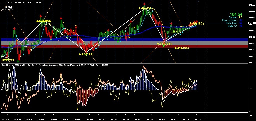Select the 0.55(182) label
Image resolution: width=256 pixels, height=121 pixels.
click(x=197, y=24)
